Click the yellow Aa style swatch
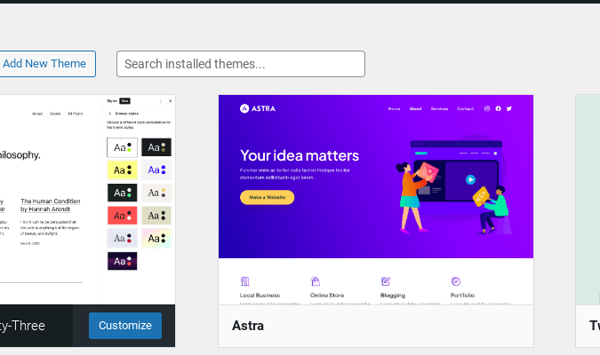Screen dimensions: 600x355 tap(122, 170)
